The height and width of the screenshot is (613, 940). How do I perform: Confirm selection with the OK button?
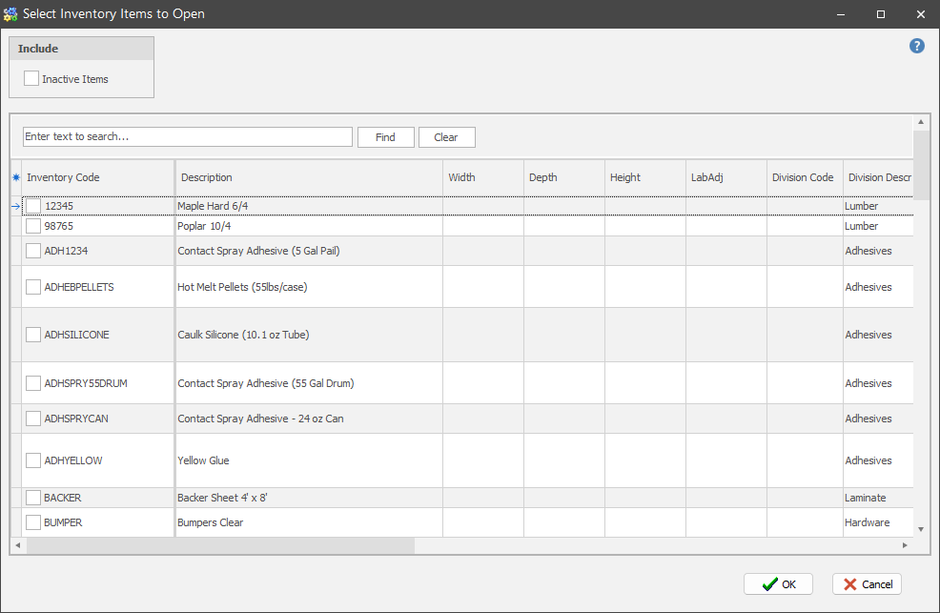tap(778, 584)
